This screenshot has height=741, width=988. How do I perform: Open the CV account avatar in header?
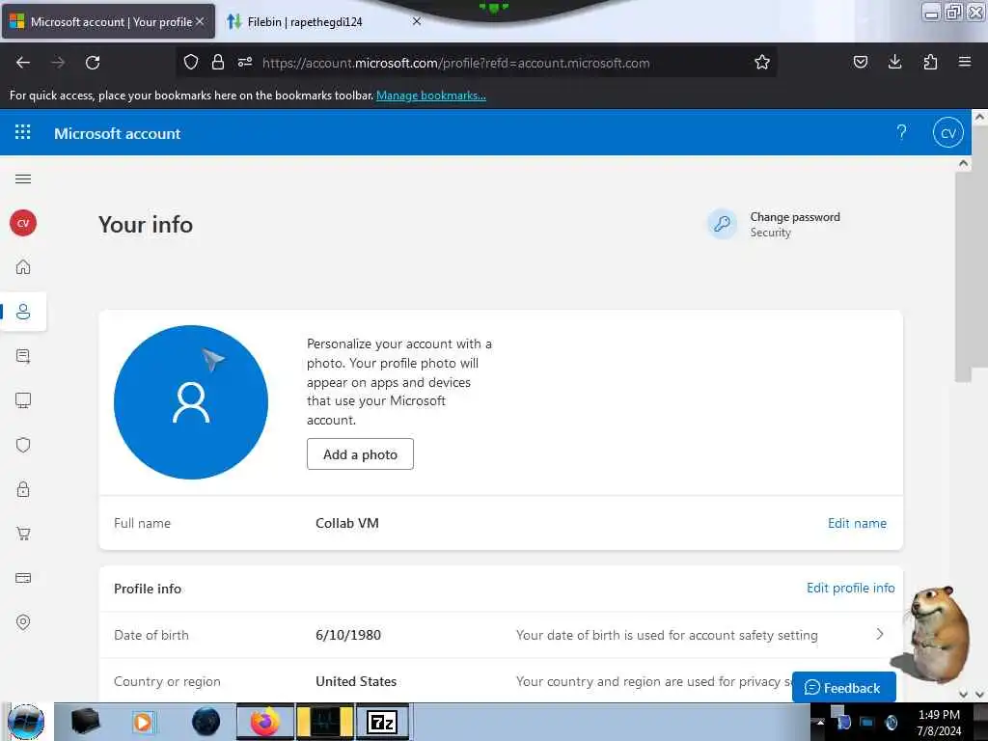point(947,132)
